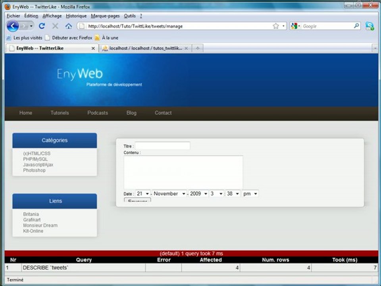Click the Affected column header
The width and height of the screenshot is (381, 286).
point(211,260)
